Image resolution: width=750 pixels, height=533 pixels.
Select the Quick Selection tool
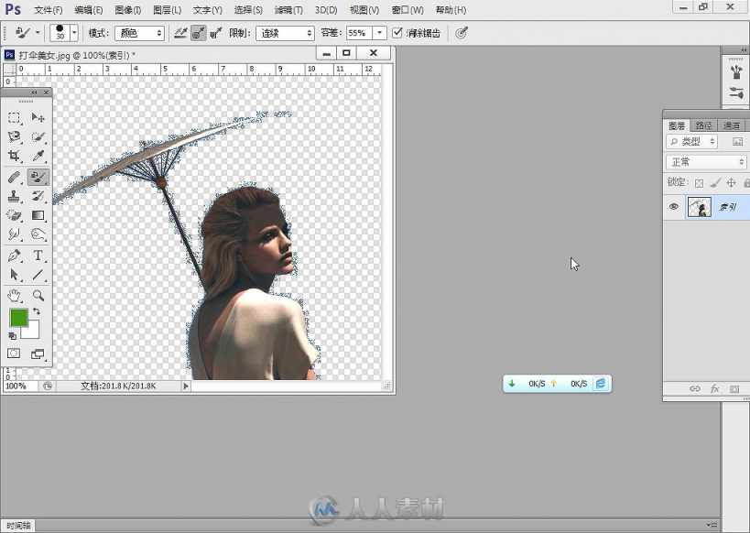click(x=38, y=136)
